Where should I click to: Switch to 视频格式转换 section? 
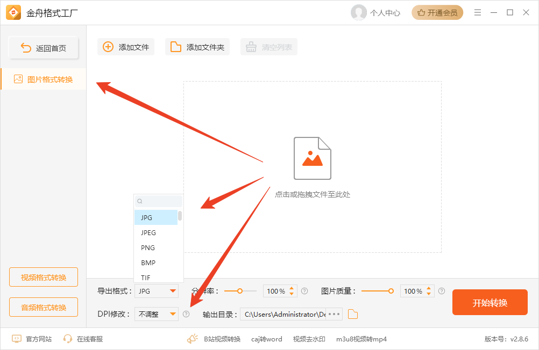click(43, 277)
